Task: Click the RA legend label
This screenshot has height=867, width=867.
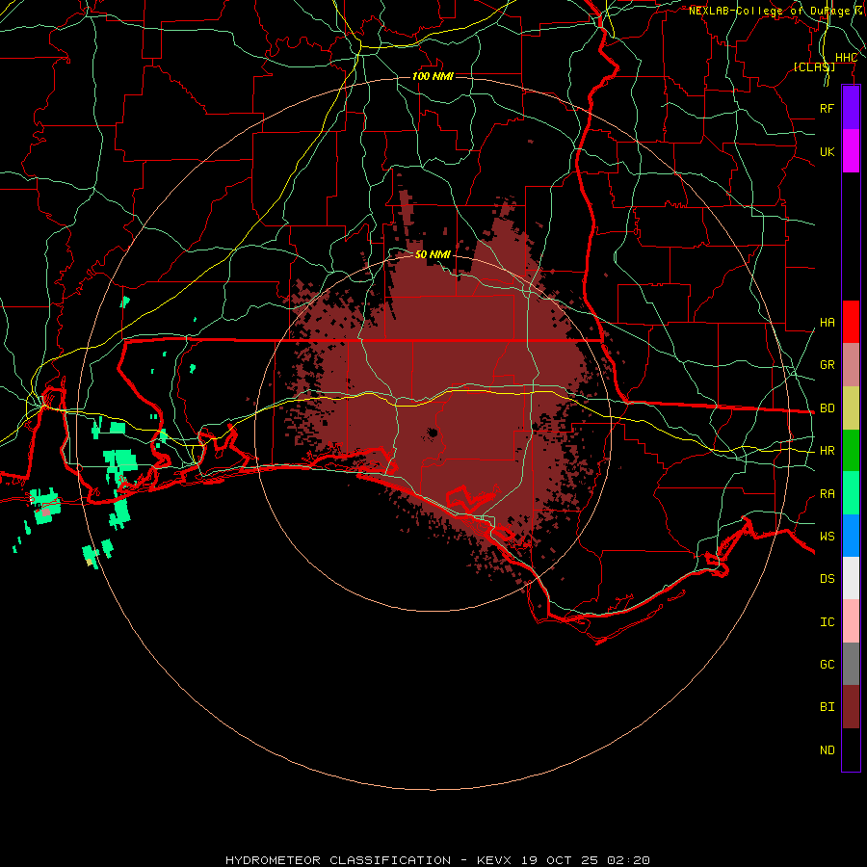Action: click(x=827, y=494)
